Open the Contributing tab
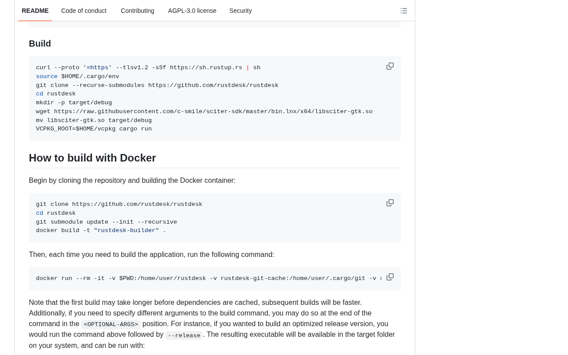Image resolution: width=568 pixels, height=355 pixels. [138, 11]
